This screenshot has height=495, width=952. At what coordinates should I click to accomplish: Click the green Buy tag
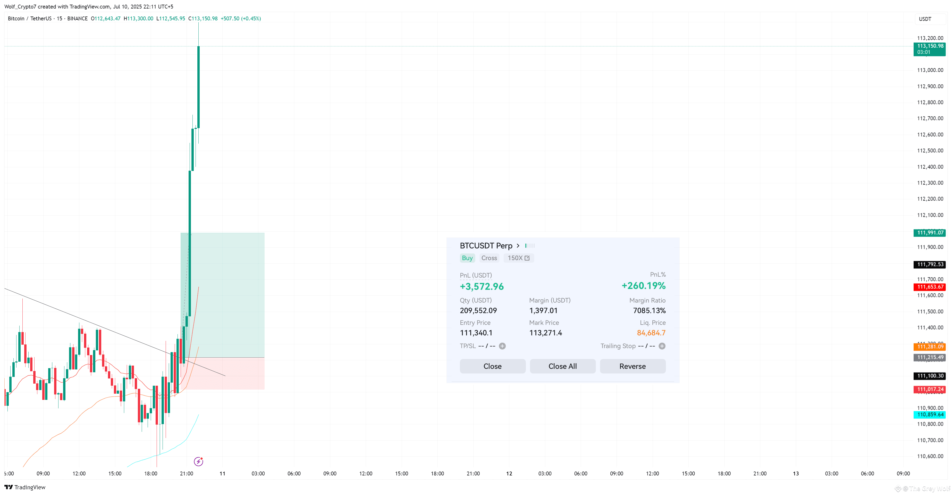pyautogui.click(x=467, y=258)
